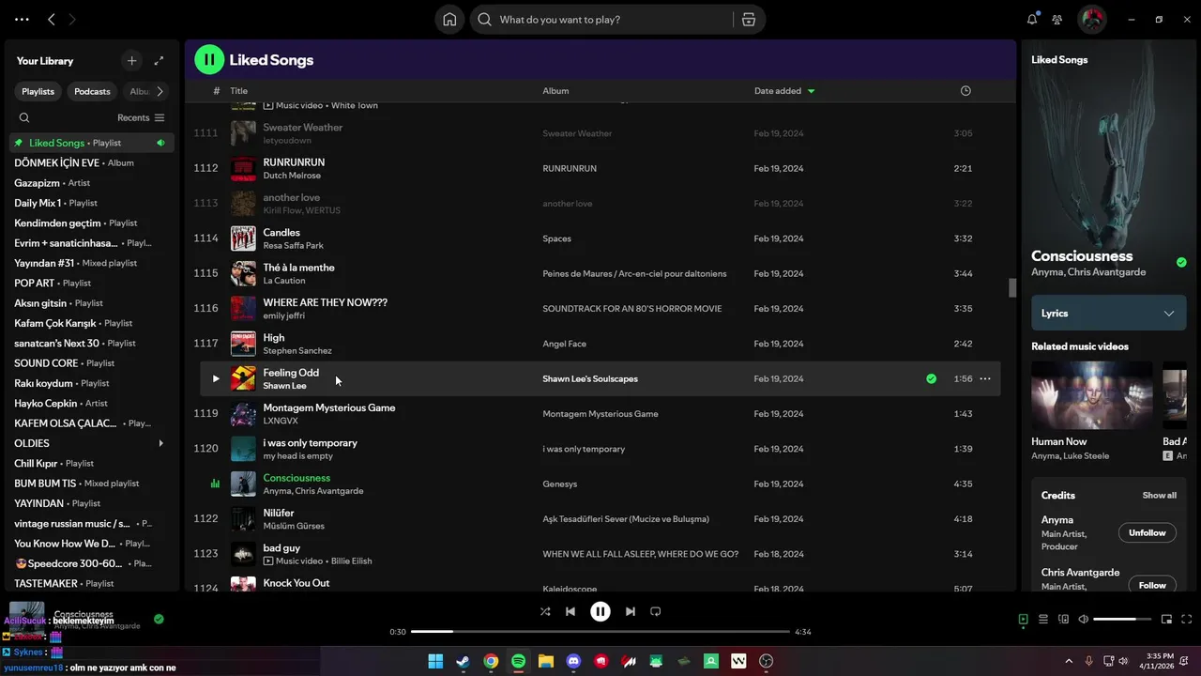Image resolution: width=1201 pixels, height=676 pixels.
Task: Open more options for Feeling Odd
Action: 985,379
